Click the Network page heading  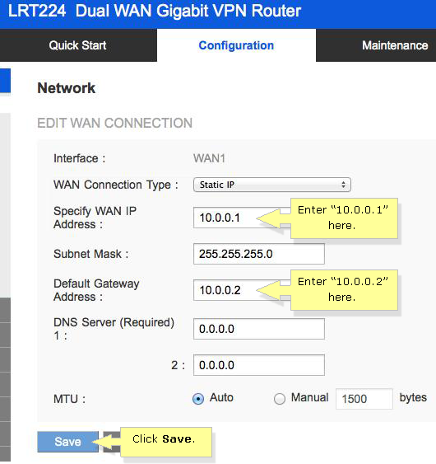pyautogui.click(x=66, y=88)
